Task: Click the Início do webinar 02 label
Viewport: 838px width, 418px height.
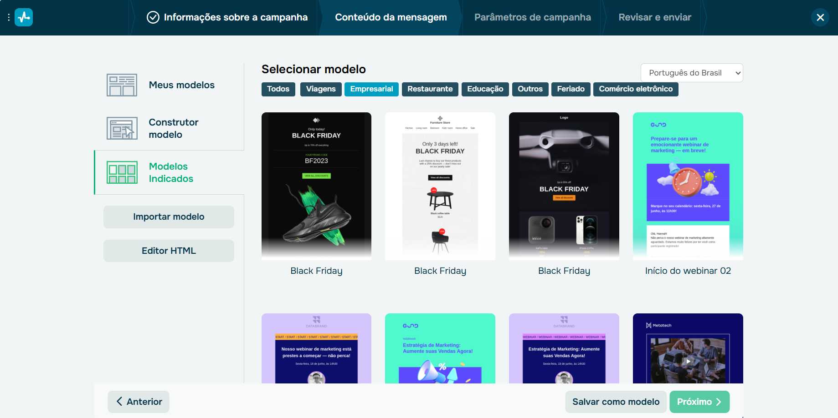Action: click(688, 271)
